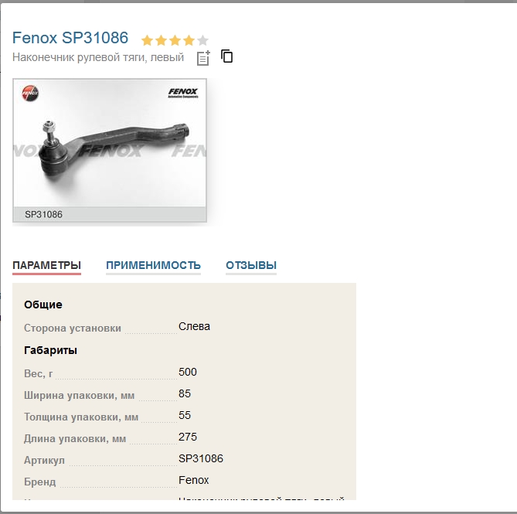Click the Артикул value SP31086
This screenshot has width=517, height=514.
point(201,458)
